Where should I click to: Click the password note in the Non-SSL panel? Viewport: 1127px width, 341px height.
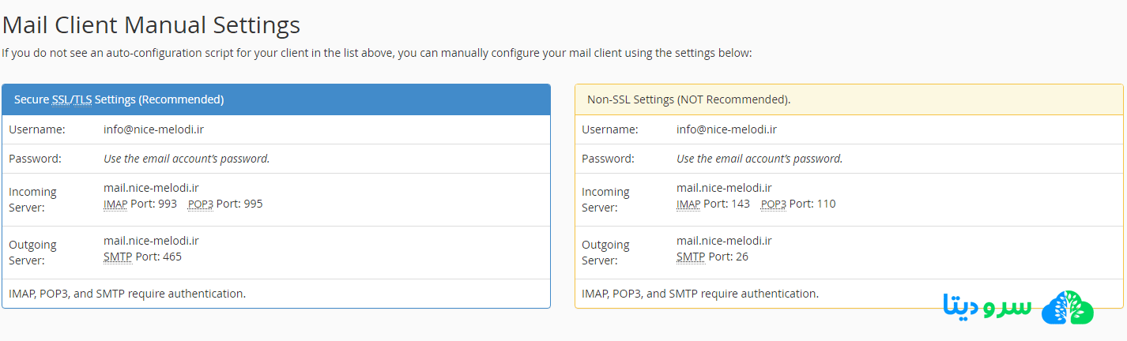[x=759, y=159]
